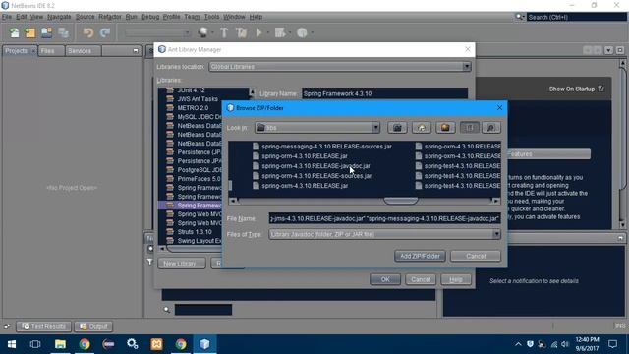
Task: Click the Clean and Build icon
Action: click(x=241, y=32)
